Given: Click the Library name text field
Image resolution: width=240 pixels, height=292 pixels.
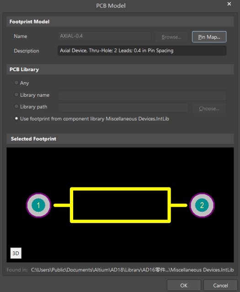Looking at the screenshot, I should (x=142, y=95).
